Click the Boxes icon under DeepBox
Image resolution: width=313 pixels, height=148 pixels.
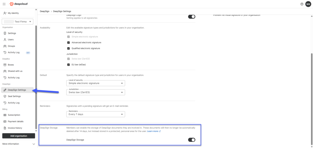(x=5, y=65)
